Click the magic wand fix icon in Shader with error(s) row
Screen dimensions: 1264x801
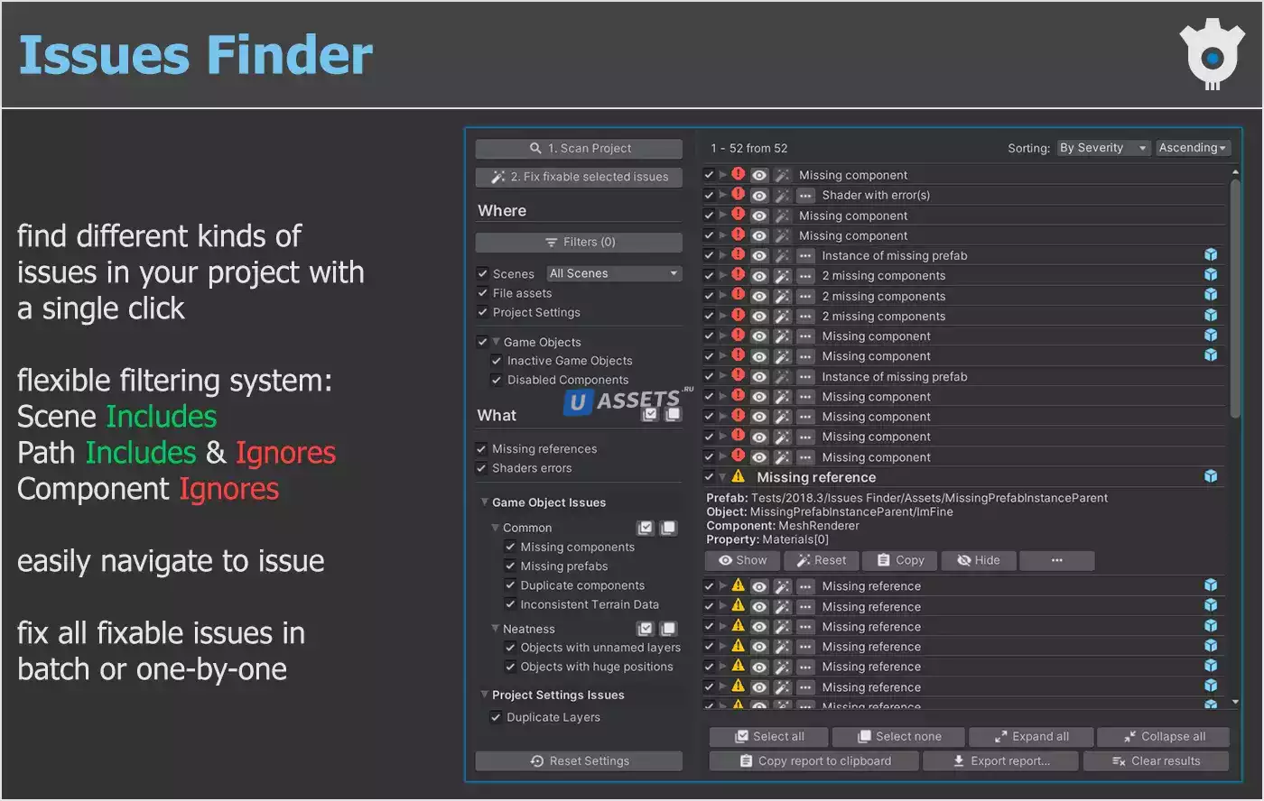(782, 196)
